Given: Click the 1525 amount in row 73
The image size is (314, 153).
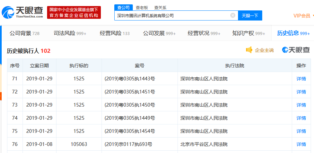Looking at the screenshot, I should pyautogui.click(x=79, y=105).
